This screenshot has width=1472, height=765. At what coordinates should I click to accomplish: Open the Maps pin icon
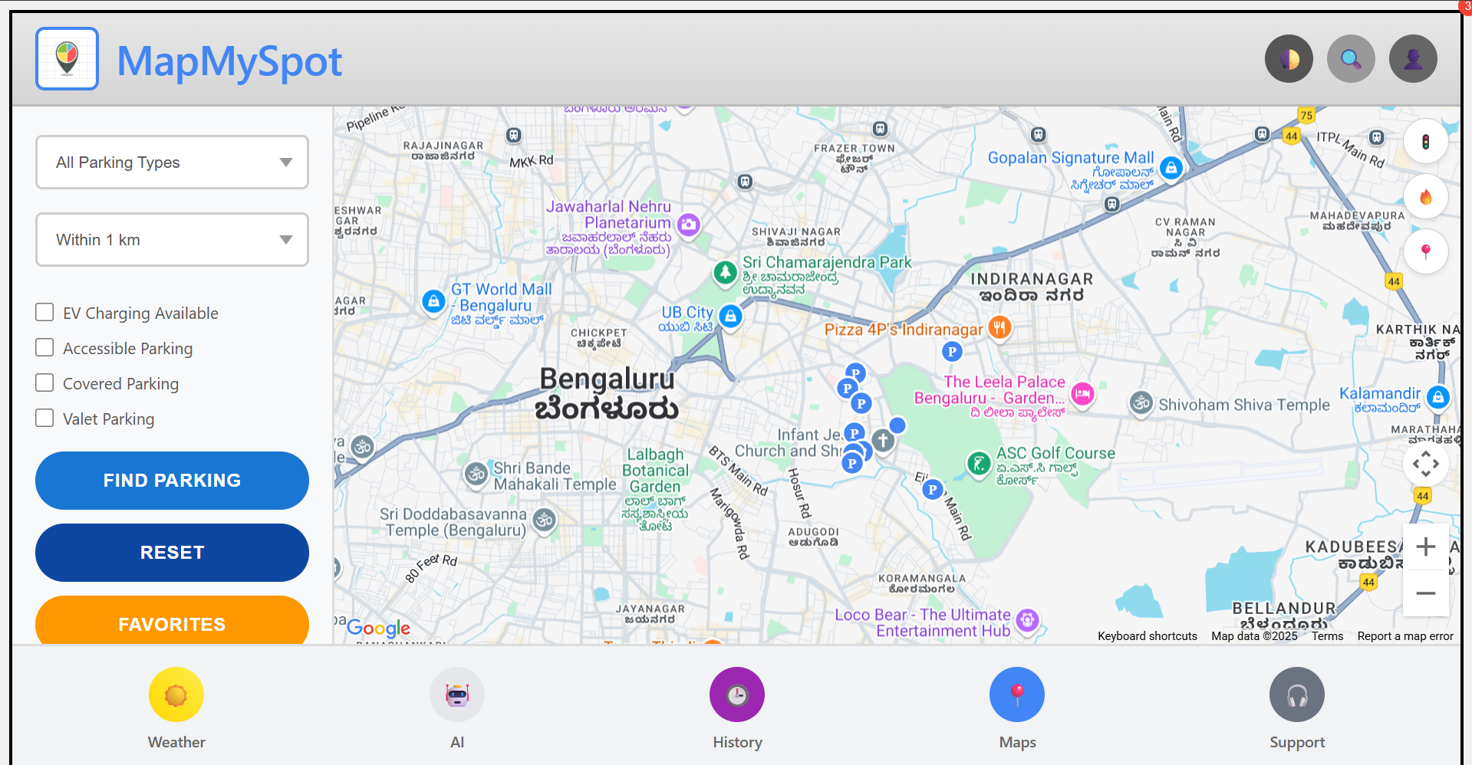1017,694
